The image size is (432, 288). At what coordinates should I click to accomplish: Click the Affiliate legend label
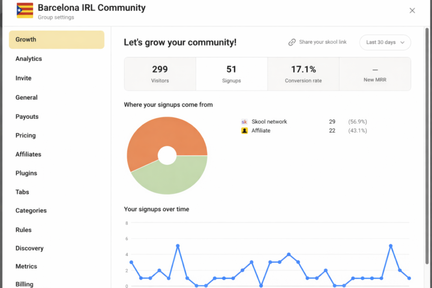click(x=261, y=131)
